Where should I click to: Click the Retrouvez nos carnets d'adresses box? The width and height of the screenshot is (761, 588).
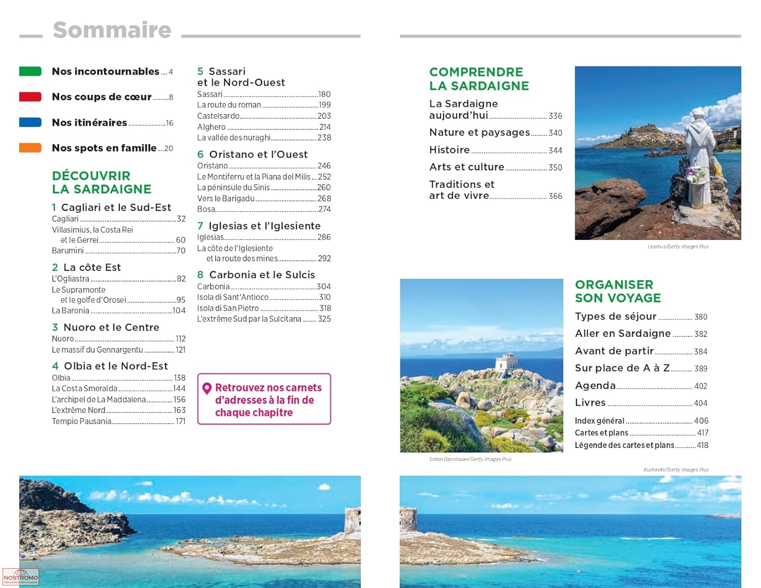pyautogui.click(x=264, y=399)
